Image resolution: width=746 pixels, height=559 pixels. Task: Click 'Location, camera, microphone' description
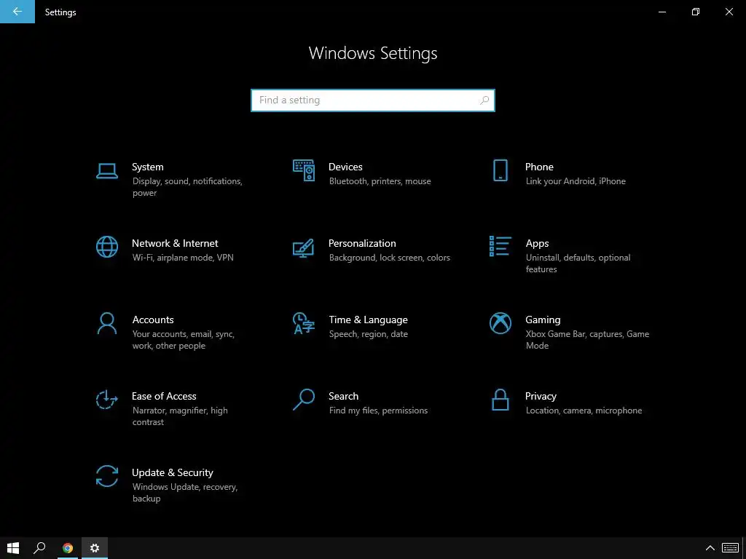coord(584,411)
